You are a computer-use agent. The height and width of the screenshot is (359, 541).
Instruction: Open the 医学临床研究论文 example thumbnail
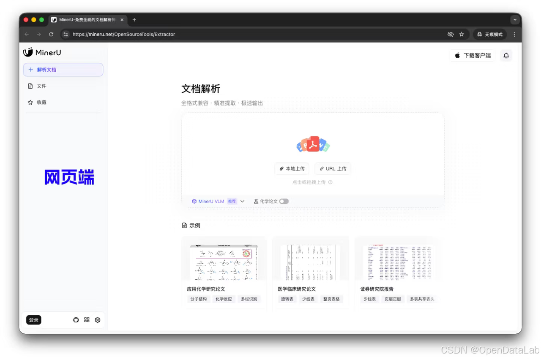pyautogui.click(x=311, y=262)
